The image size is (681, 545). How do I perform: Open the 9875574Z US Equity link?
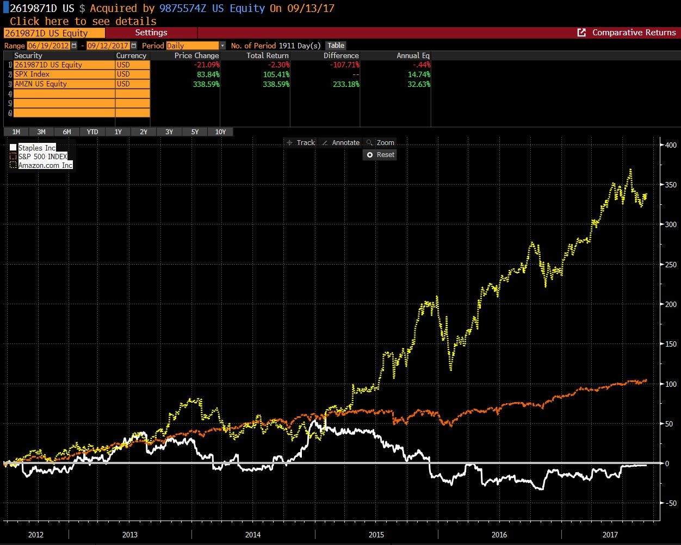pos(212,8)
